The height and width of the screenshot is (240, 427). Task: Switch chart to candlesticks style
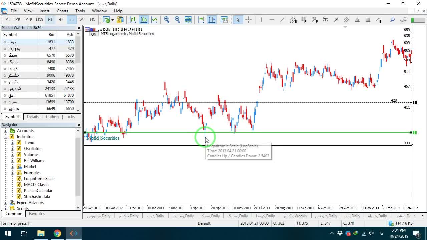(144, 20)
